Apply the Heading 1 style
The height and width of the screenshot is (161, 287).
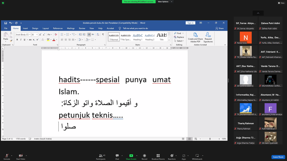[138, 37]
